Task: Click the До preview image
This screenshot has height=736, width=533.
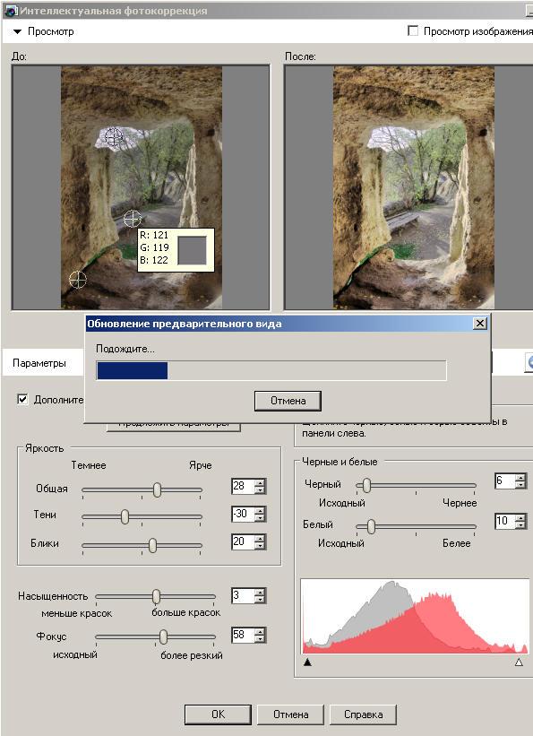Action: 142,187
